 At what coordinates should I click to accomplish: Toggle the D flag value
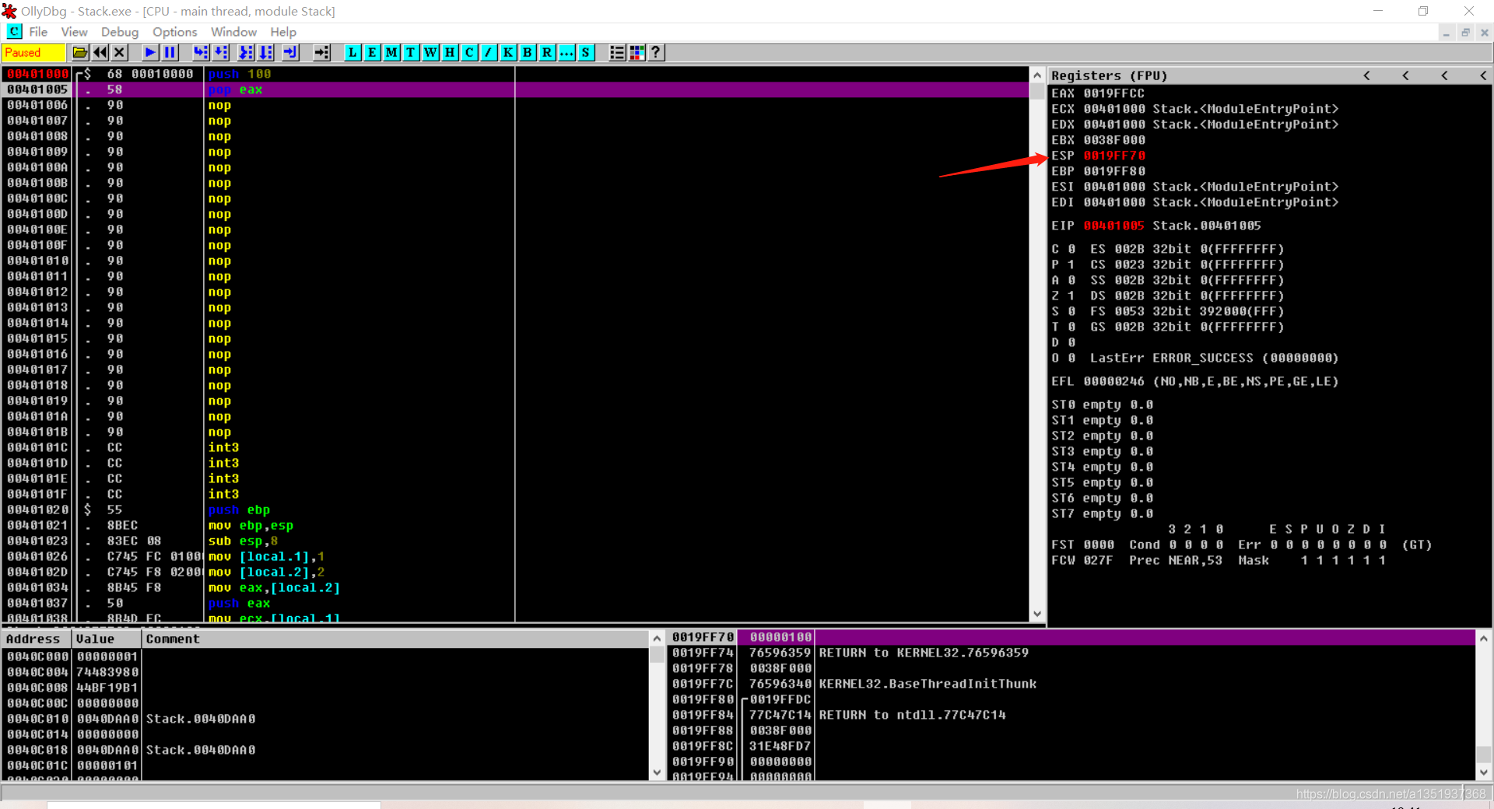coord(1071,342)
